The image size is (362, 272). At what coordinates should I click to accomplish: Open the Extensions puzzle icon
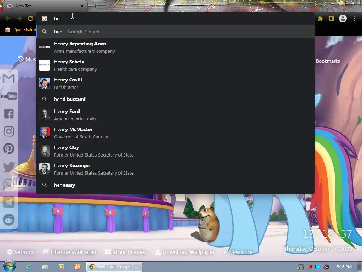320,18
